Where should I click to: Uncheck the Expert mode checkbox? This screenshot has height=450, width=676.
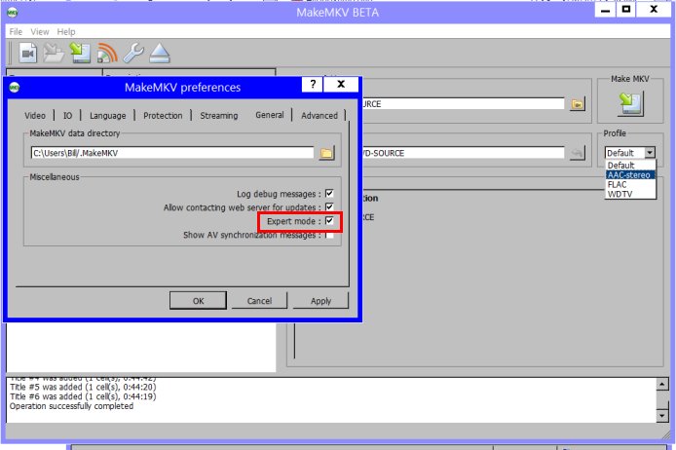(329, 221)
